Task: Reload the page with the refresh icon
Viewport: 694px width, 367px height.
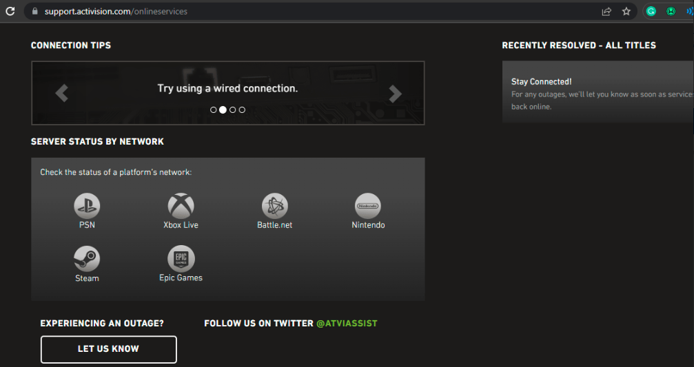Action: click(x=10, y=12)
